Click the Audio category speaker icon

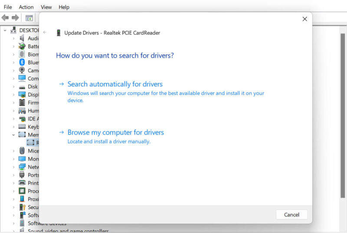coord(22,38)
